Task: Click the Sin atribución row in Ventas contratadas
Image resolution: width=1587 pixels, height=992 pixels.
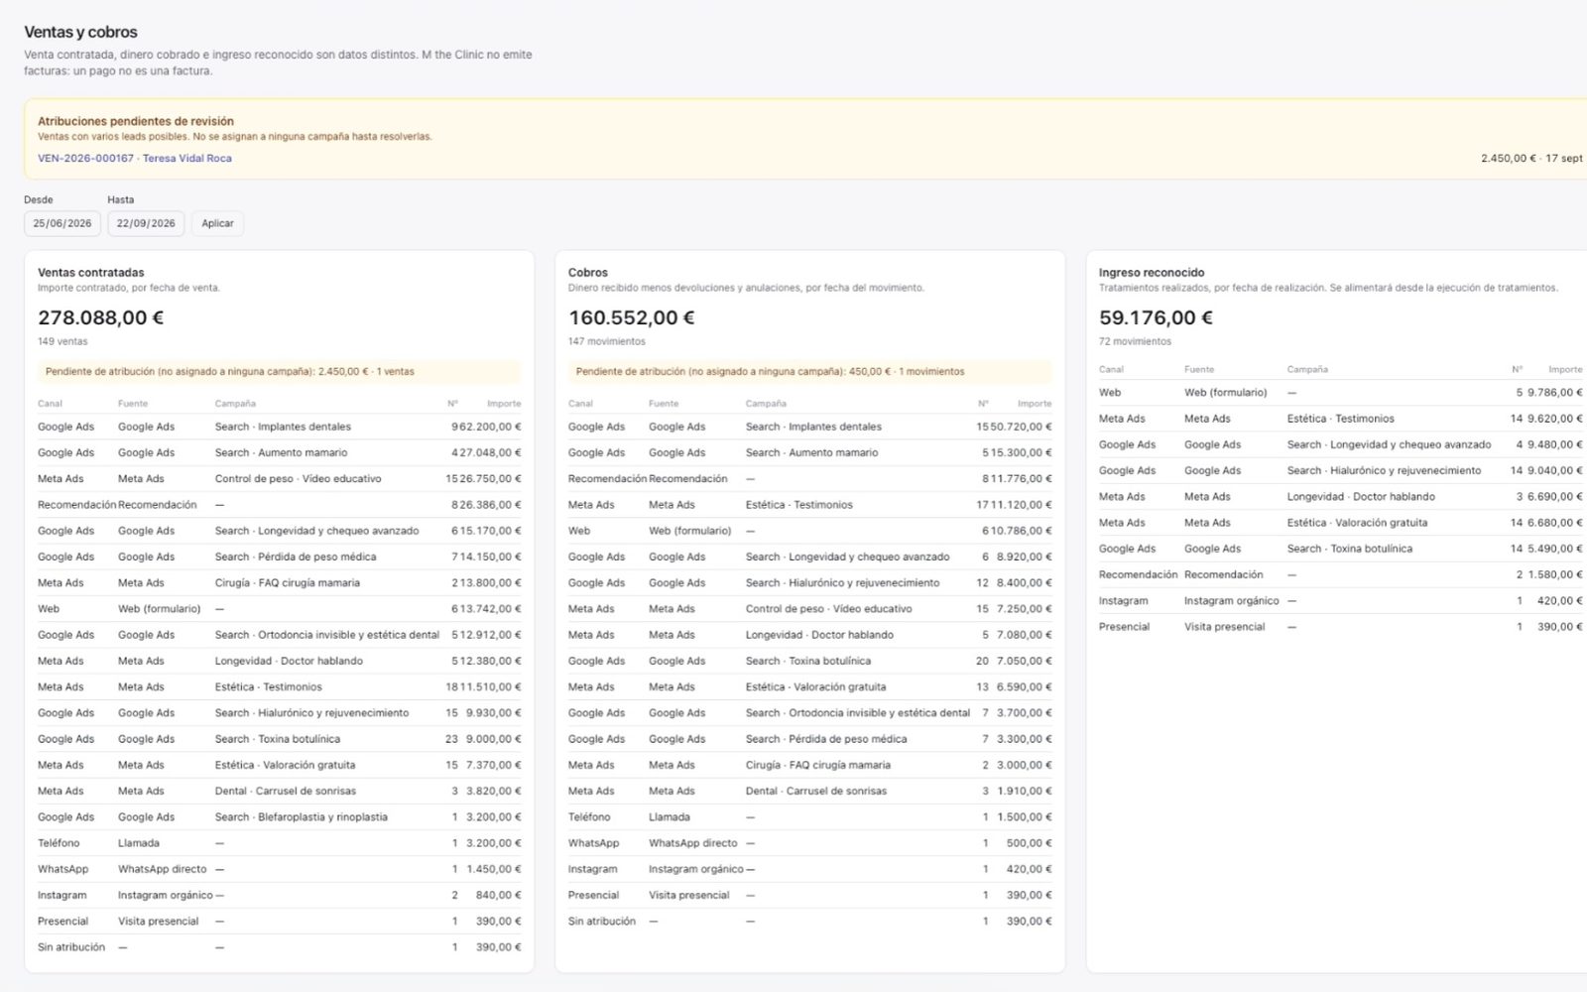Action: (279, 947)
